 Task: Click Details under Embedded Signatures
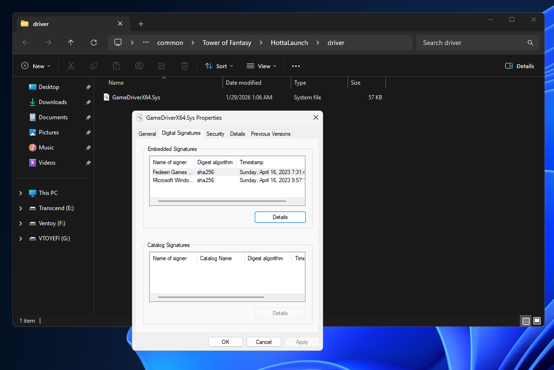(x=280, y=217)
